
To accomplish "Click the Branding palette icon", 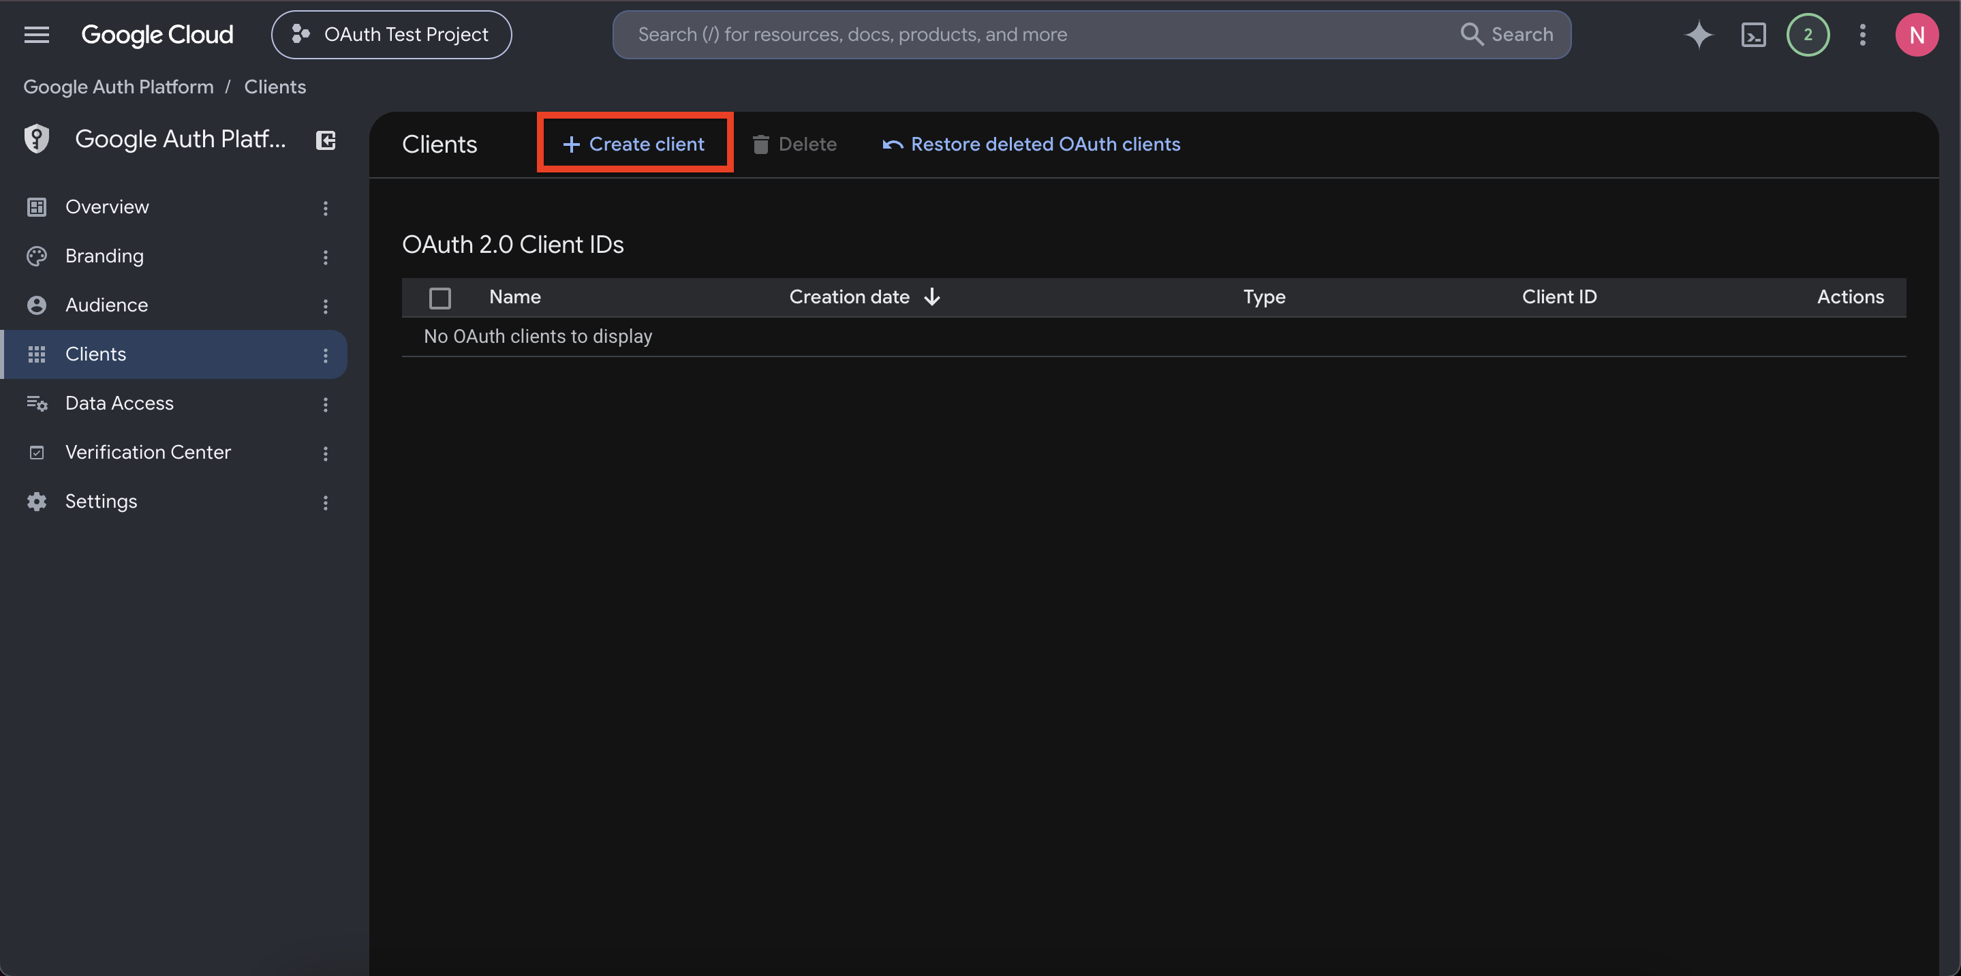I will point(37,256).
